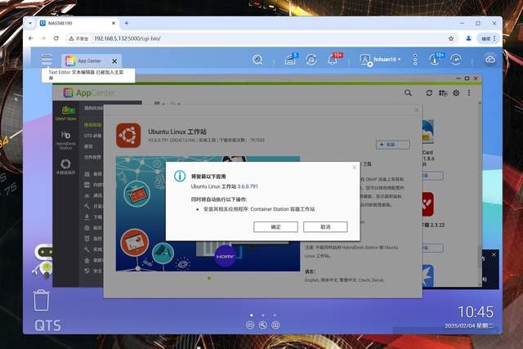The height and width of the screenshot is (349, 523).
Task: Select the first desktop page dot
Action: pos(251,315)
